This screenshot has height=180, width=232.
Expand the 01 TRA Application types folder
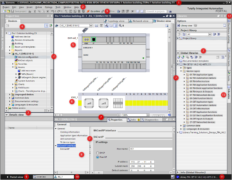point(184,75)
